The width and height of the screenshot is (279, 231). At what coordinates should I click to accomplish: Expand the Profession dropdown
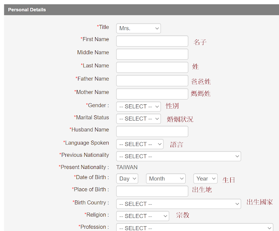(x=195, y=227)
